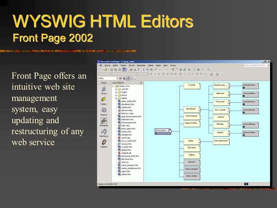Expand the images folder
This screenshot has height=208, width=277.
pyautogui.click(x=116, y=92)
